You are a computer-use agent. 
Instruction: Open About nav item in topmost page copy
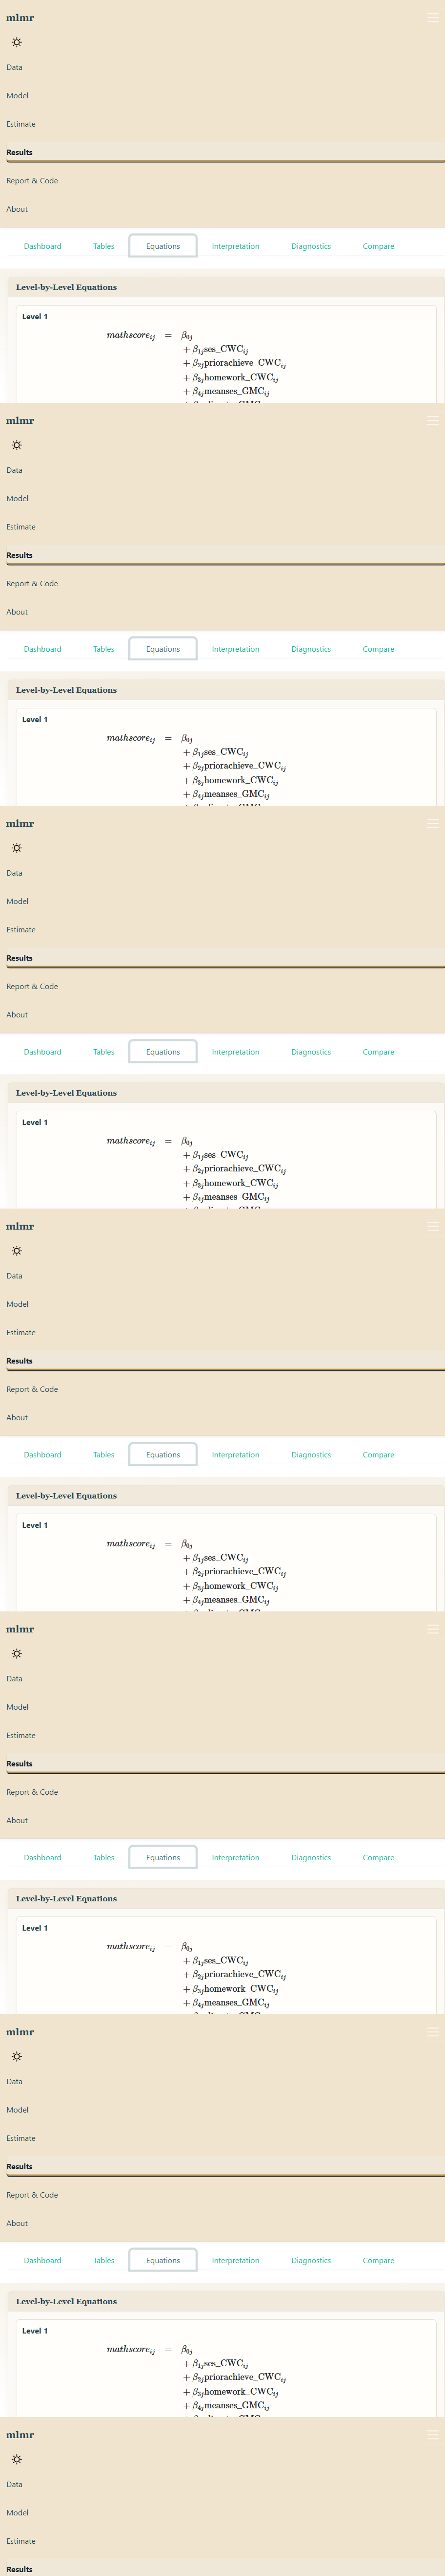[x=17, y=209]
